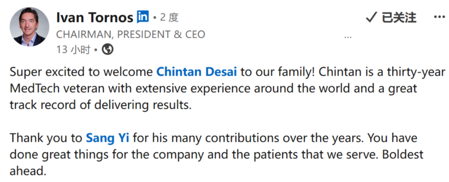The height and width of the screenshot is (182, 449).
Task: Toggle the 已关注 following button
Action: pyautogui.click(x=391, y=18)
